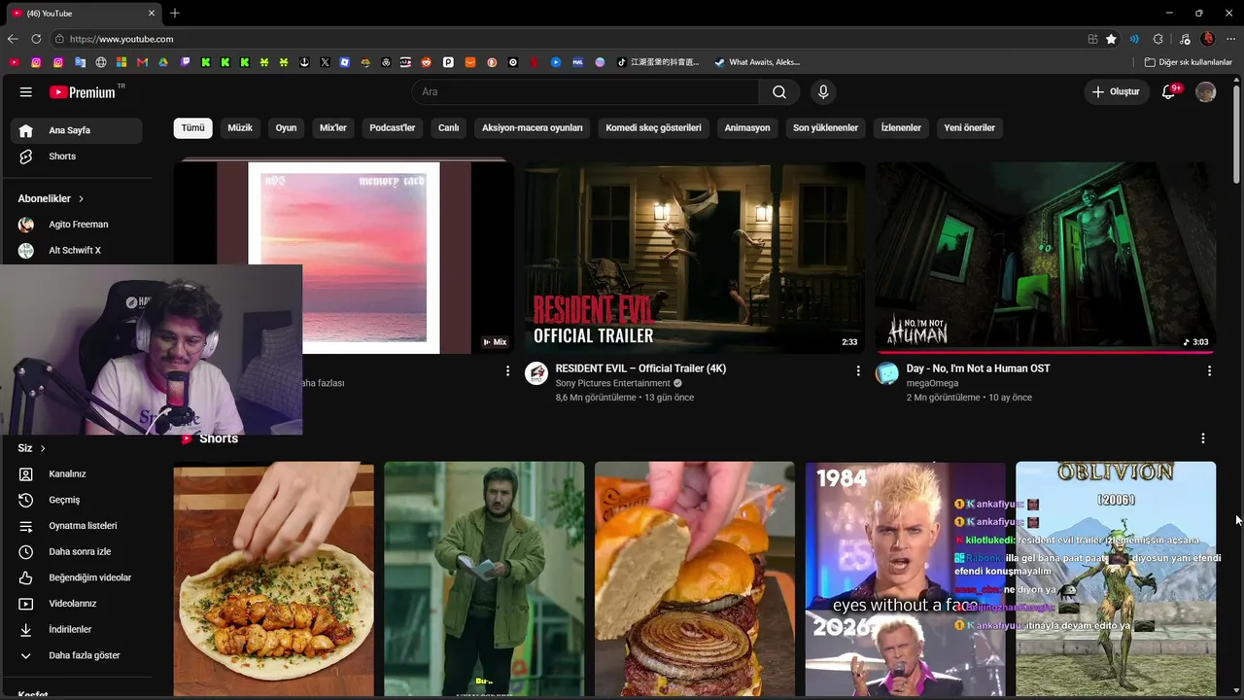Open Beğendiğim videolar list
1244x700 pixels.
click(x=77, y=577)
